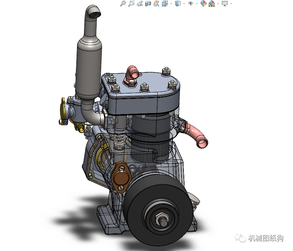The height and width of the screenshot is (251, 293).
Task: Select the Zoom to Area tool
Action: pos(131,4)
